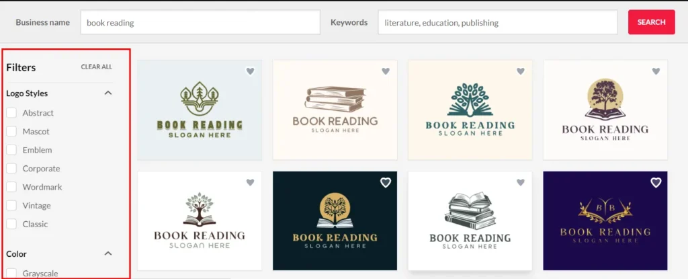Image resolution: width=688 pixels, height=279 pixels.
Task: Heart the grayscale stacked open books logo
Action: click(x=521, y=182)
